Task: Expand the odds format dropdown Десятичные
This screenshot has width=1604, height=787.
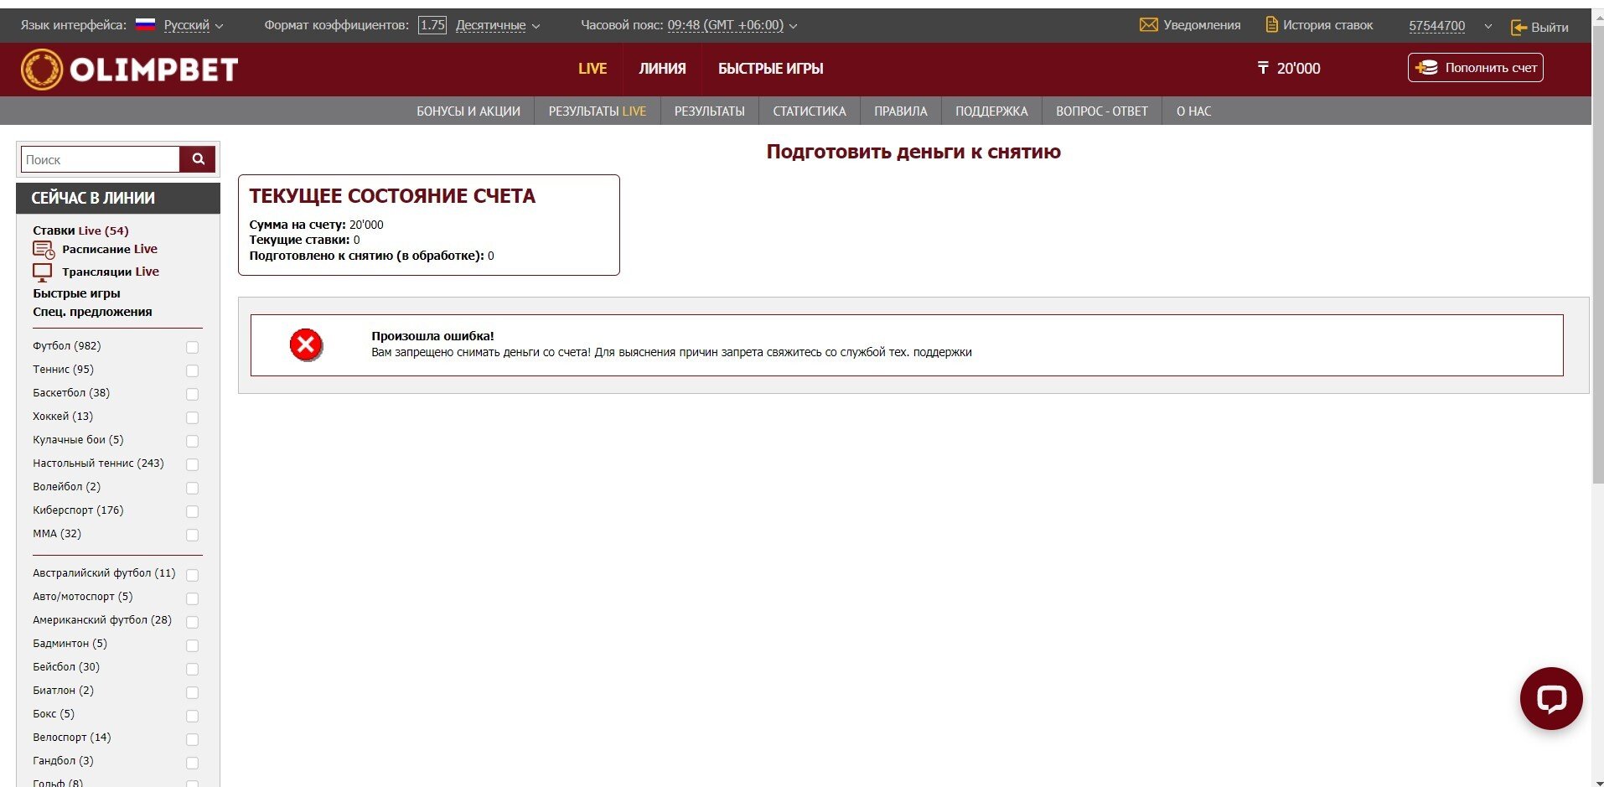Action: (497, 25)
